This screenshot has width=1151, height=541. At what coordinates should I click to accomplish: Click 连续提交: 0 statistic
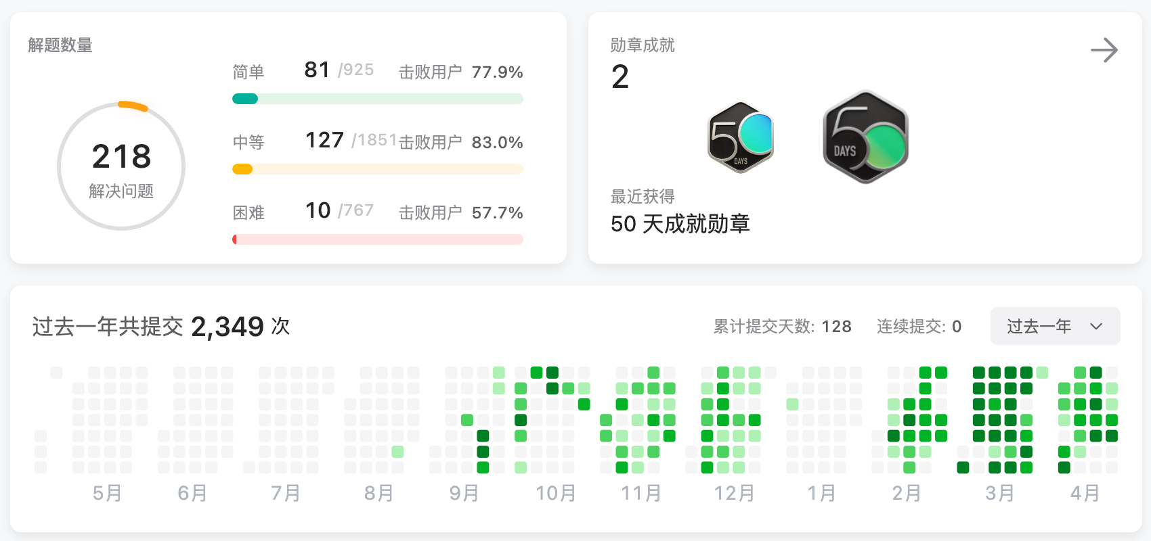[x=919, y=327]
